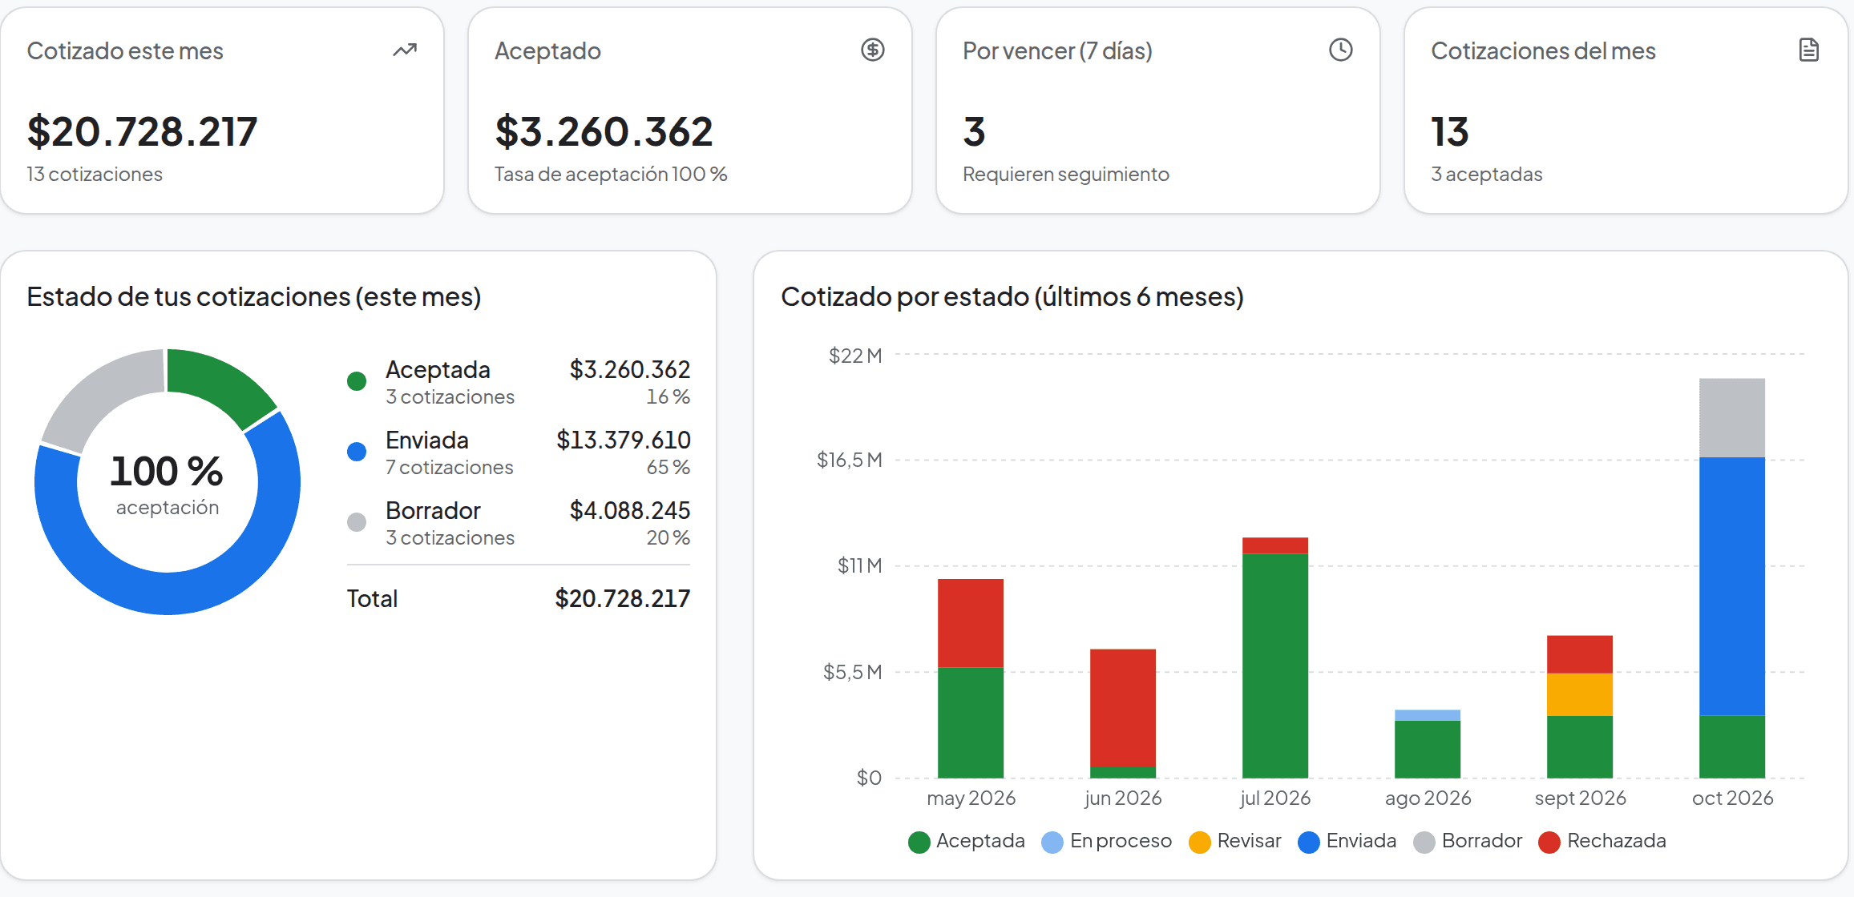Toggle the Aceptada legend item in the bar chart
The height and width of the screenshot is (897, 1854).
click(967, 841)
